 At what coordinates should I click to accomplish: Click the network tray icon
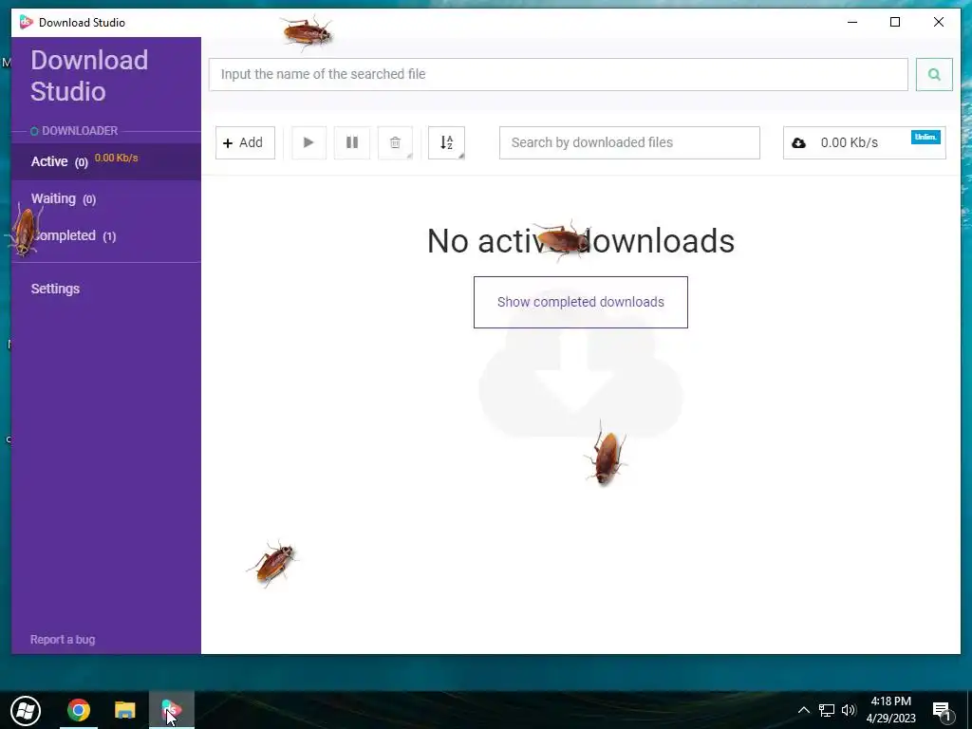pyautogui.click(x=827, y=710)
